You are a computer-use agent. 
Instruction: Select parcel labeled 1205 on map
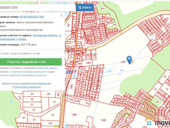click(123, 62)
